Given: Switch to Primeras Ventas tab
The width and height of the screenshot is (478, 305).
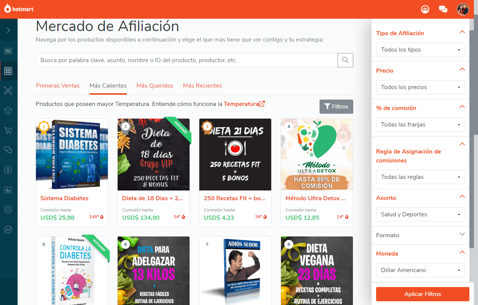Looking at the screenshot, I should point(58,86).
